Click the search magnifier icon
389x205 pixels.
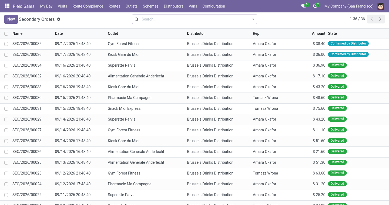[x=136, y=19]
